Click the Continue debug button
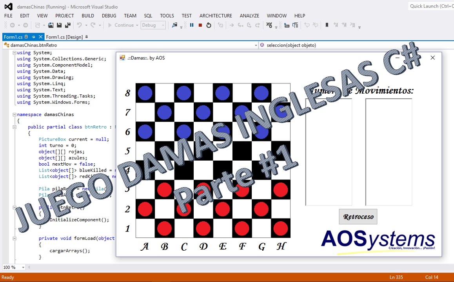 pos(121,25)
